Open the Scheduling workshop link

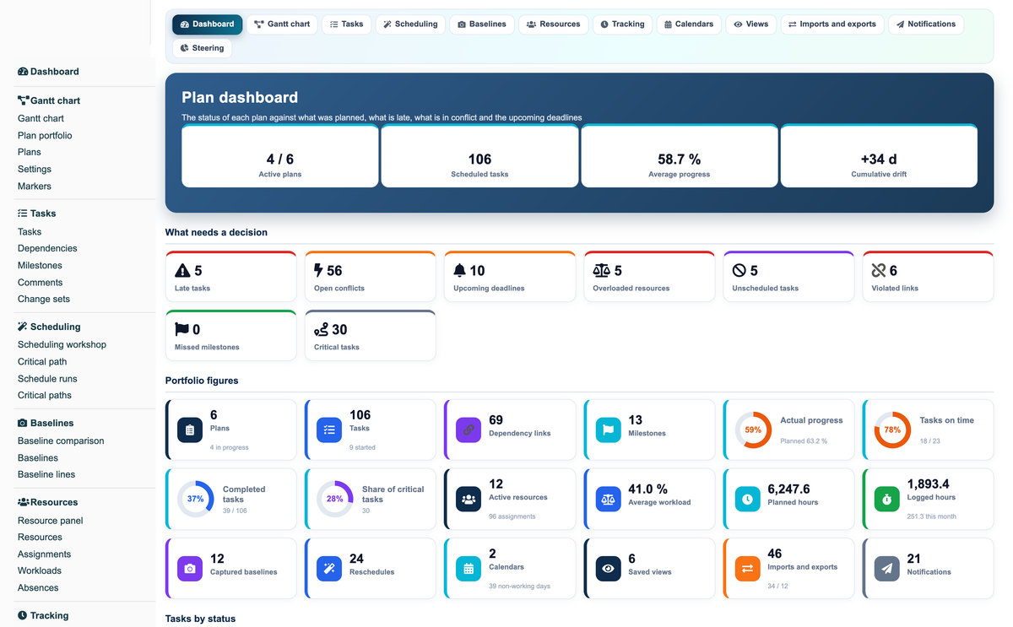(x=62, y=344)
